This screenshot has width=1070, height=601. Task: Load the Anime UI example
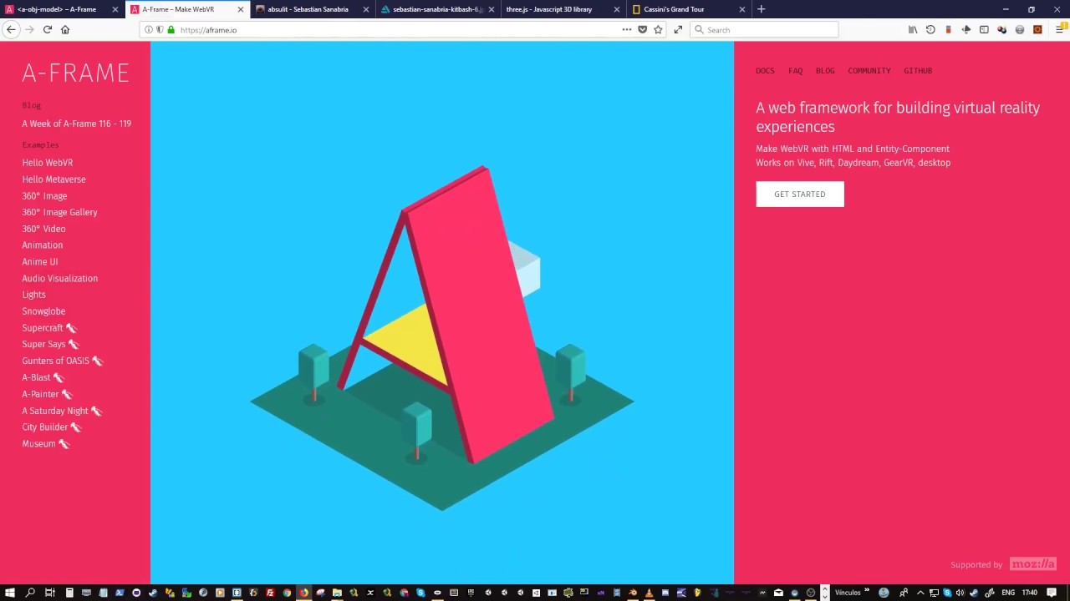tap(40, 262)
